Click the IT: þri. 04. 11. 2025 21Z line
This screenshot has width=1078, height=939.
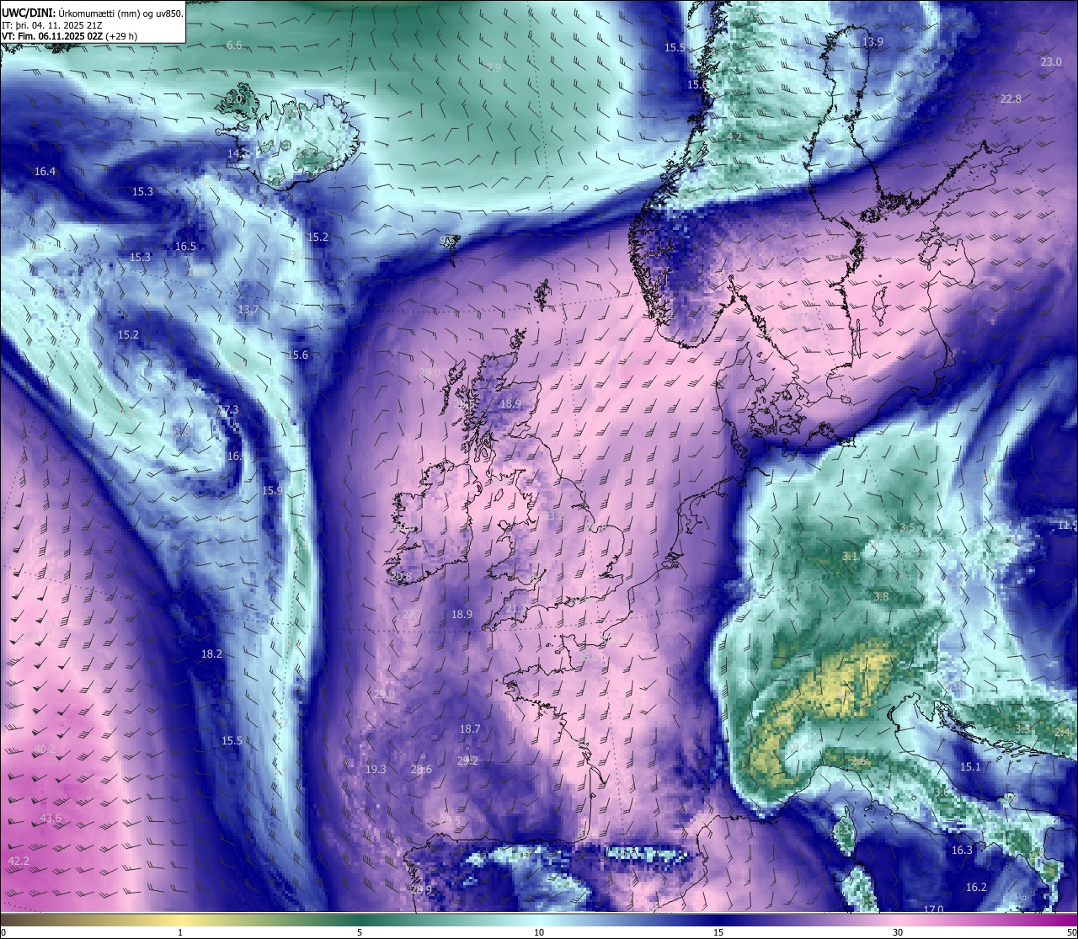[52, 25]
